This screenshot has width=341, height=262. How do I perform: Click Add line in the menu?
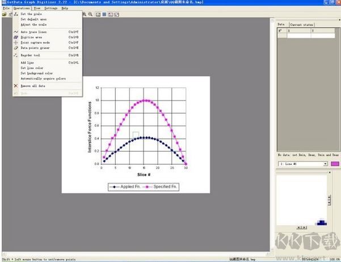(x=27, y=63)
